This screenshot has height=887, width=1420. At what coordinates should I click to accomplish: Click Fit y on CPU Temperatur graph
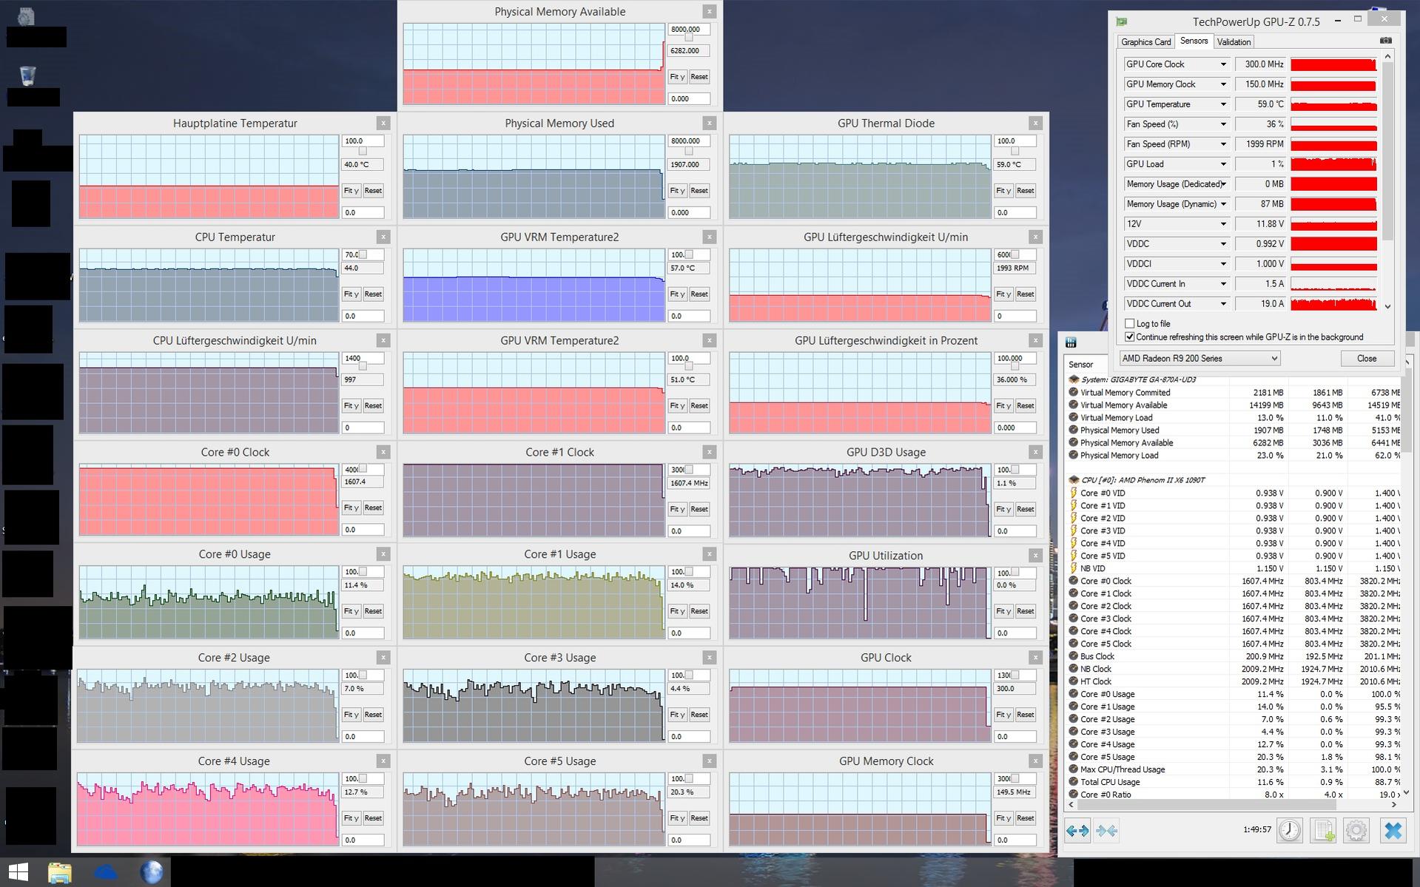point(351,294)
